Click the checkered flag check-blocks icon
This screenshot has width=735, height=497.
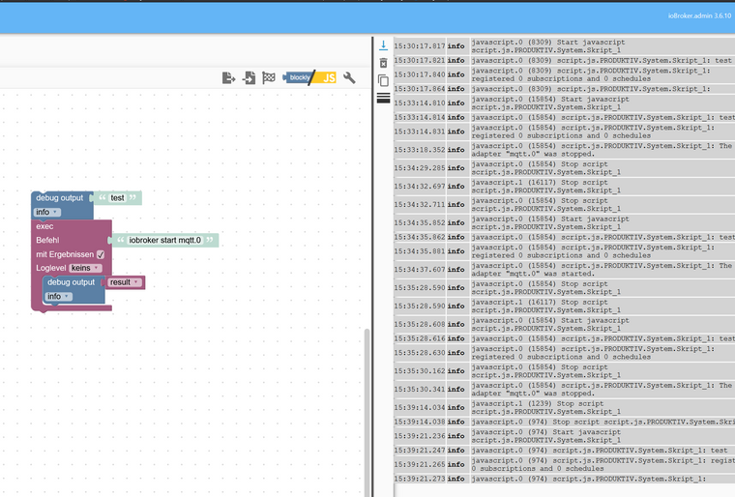point(269,77)
